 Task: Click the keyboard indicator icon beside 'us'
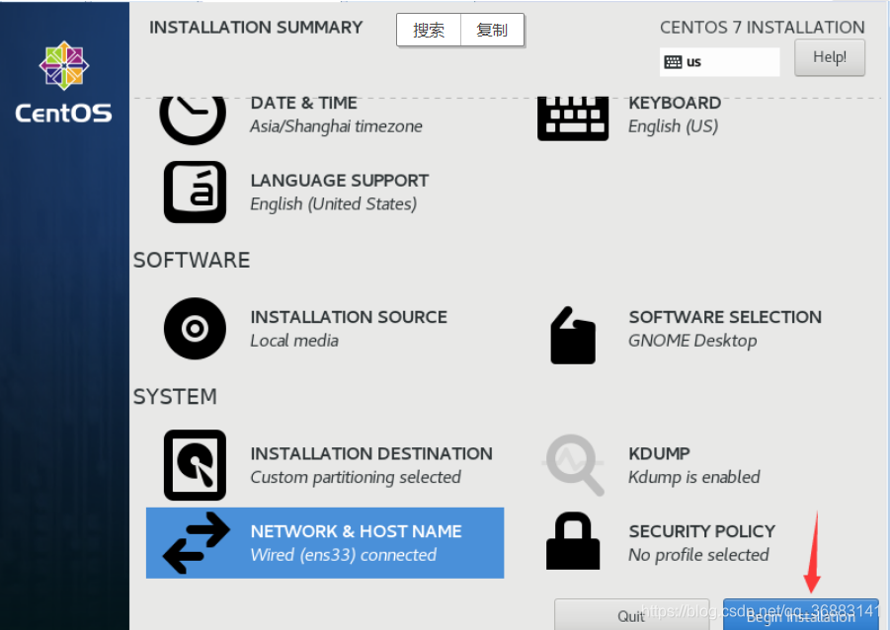coord(673,62)
